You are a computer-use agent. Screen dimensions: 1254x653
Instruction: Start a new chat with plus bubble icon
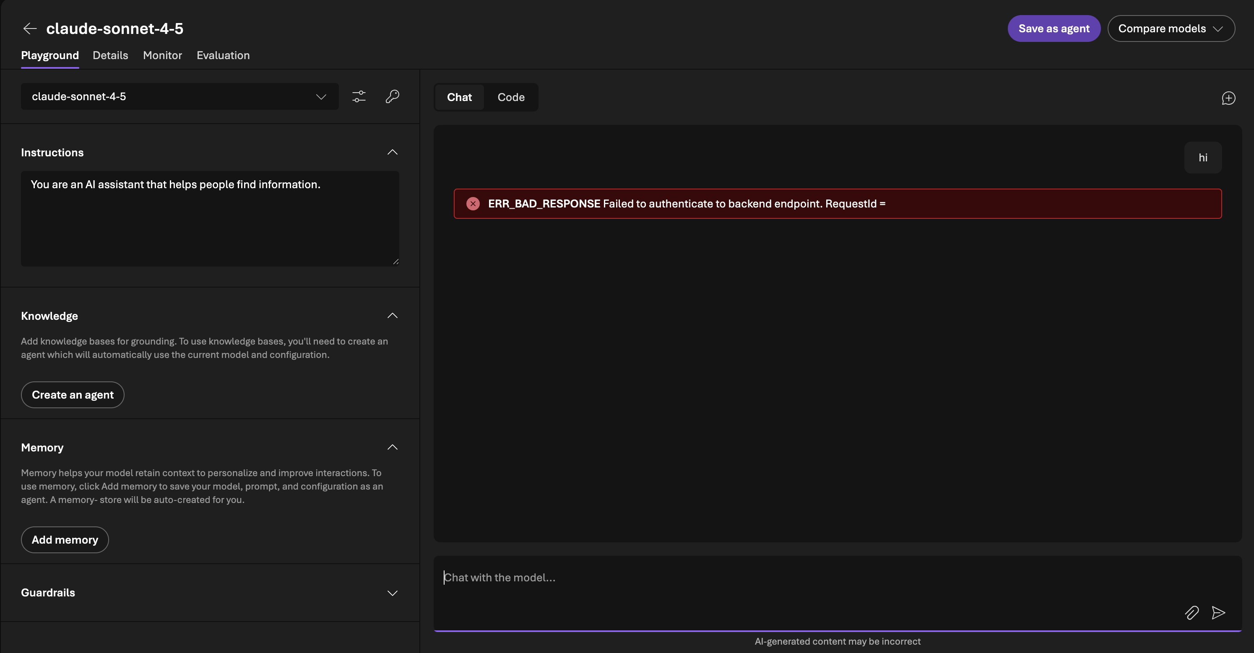[x=1228, y=98]
